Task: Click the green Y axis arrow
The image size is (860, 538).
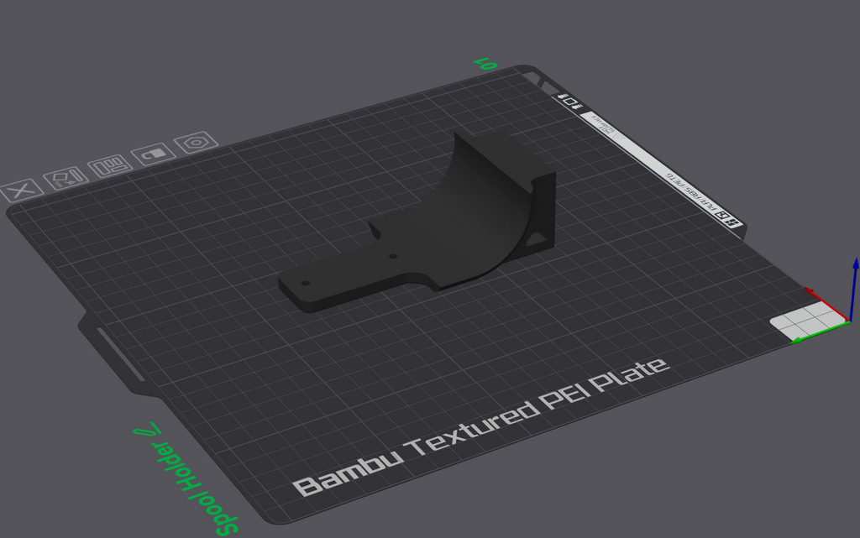Action: click(821, 332)
